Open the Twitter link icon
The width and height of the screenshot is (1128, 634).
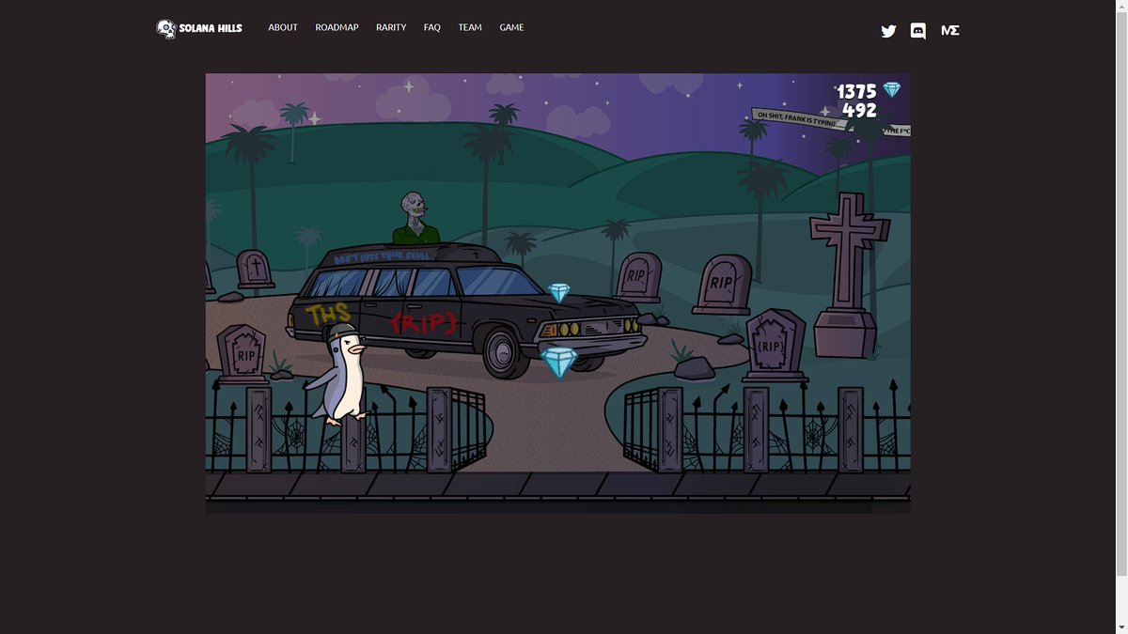888,31
